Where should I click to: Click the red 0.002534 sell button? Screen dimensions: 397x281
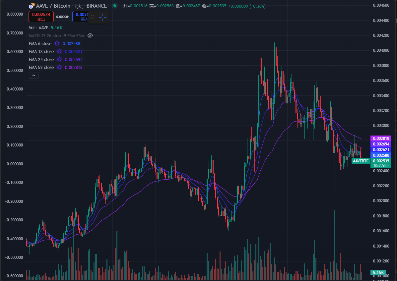pos(41,17)
